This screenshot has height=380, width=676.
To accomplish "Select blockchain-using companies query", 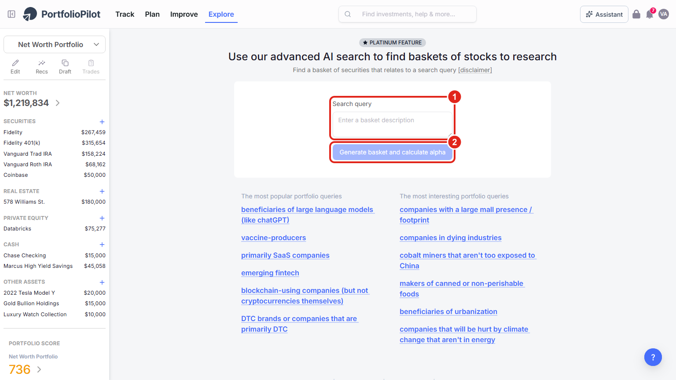I will point(305,296).
